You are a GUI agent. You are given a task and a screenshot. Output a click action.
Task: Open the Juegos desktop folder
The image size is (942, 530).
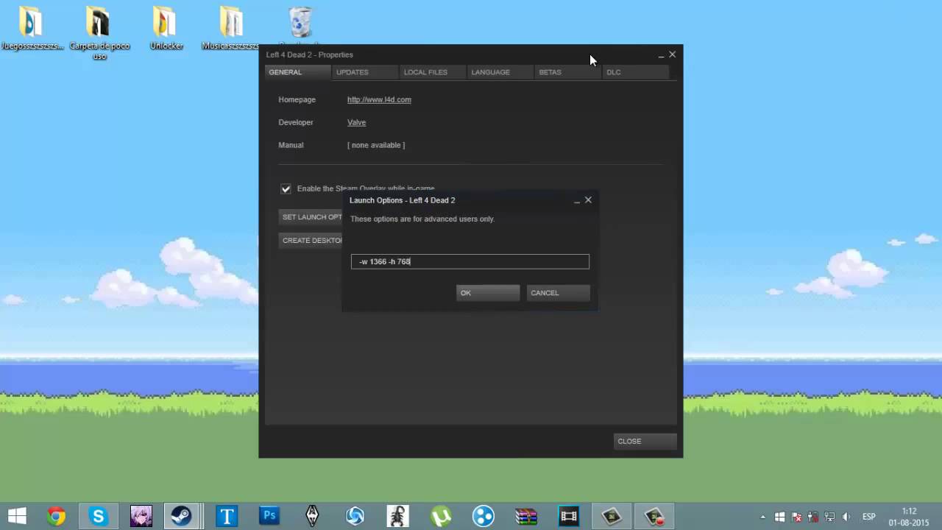point(32,28)
